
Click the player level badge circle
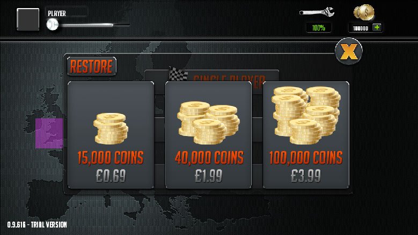(x=52, y=25)
